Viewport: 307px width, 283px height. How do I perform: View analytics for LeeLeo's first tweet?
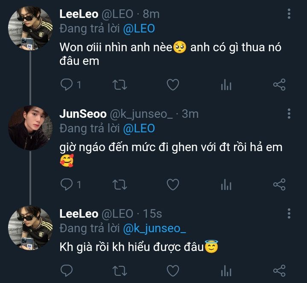point(226,85)
